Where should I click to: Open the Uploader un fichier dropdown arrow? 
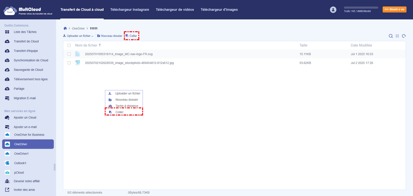92,36
